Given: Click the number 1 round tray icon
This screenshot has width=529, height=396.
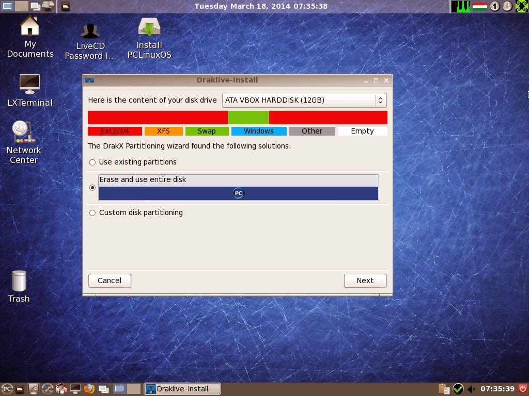Looking at the screenshot, I should tap(495, 6).
